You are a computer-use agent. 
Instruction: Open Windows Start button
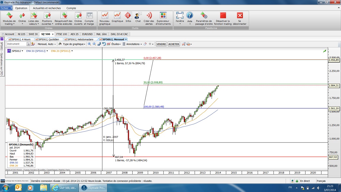pyautogui.click(x=6, y=188)
